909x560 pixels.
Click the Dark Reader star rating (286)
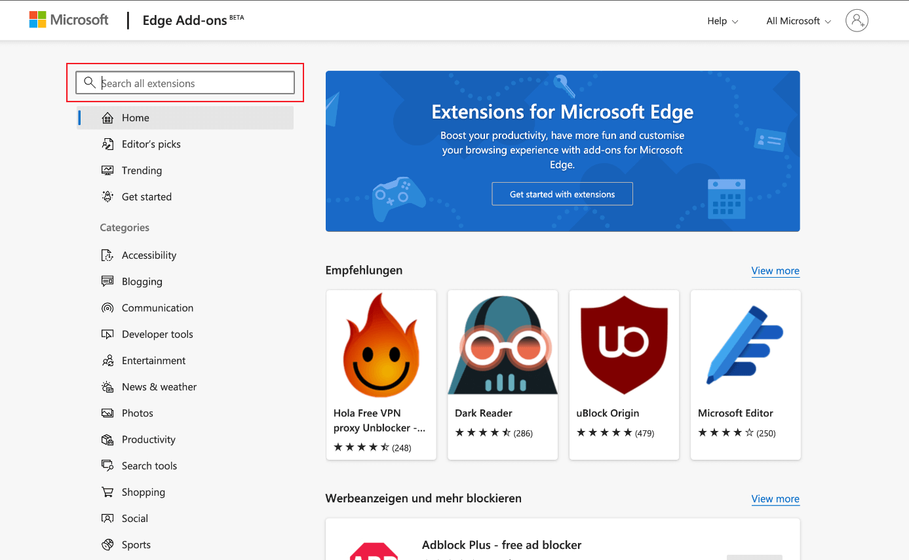pyautogui.click(x=493, y=433)
